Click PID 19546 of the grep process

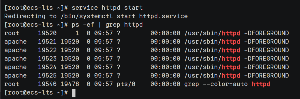click(x=47, y=84)
